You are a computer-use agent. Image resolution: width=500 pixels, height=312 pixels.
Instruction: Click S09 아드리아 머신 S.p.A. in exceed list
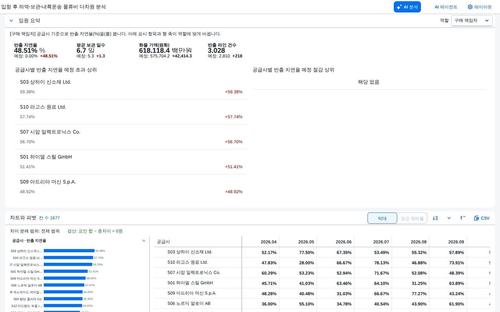coord(131,187)
